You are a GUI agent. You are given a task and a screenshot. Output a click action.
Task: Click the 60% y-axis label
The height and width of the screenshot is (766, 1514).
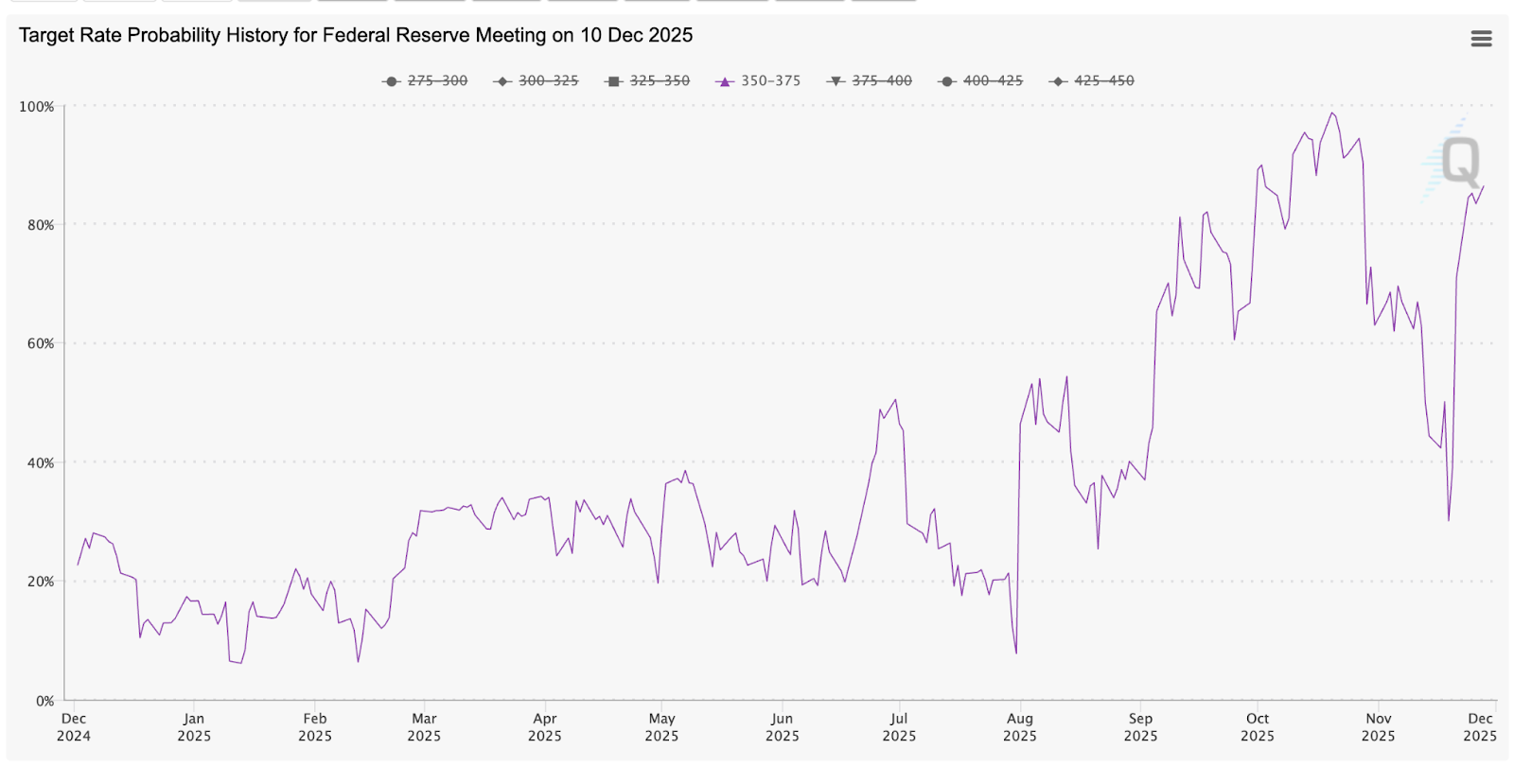pyautogui.click(x=40, y=344)
